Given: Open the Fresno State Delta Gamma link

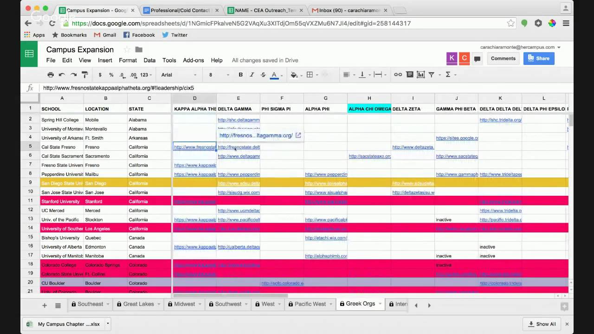Looking at the screenshot, I should tap(239, 147).
